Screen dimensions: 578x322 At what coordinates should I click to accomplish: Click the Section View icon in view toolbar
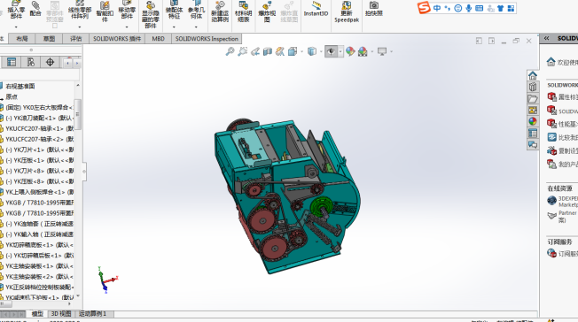coord(268,51)
